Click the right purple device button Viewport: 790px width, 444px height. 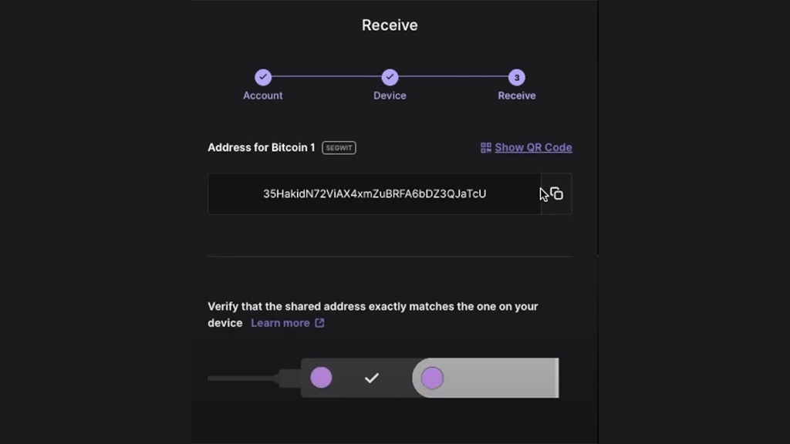(x=432, y=378)
